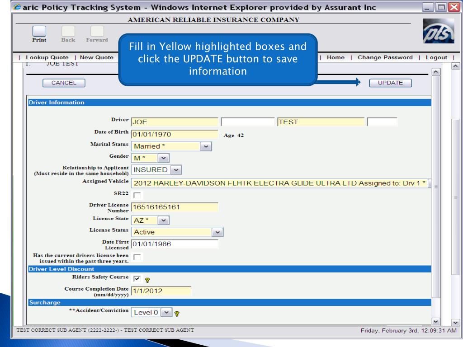The image size is (463, 347).
Task: Open help icon beside Riders Safety Course
Action: [x=147, y=280]
